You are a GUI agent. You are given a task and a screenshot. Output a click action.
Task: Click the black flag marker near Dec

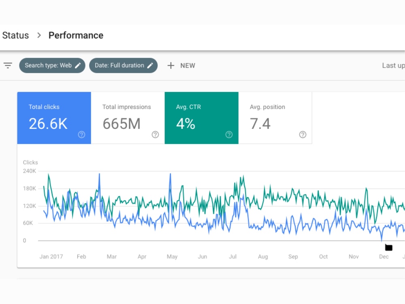coord(389,247)
